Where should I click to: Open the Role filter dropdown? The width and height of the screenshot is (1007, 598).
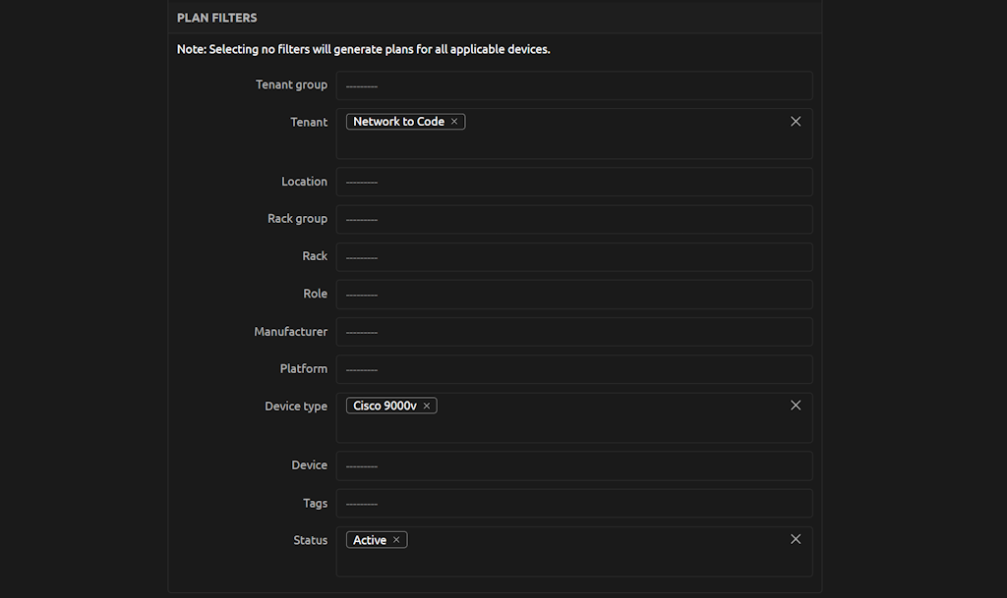click(574, 294)
